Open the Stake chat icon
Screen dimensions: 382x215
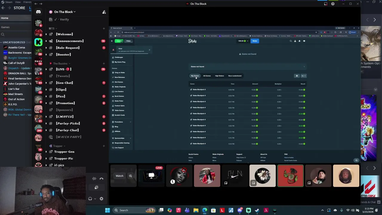[304, 41]
